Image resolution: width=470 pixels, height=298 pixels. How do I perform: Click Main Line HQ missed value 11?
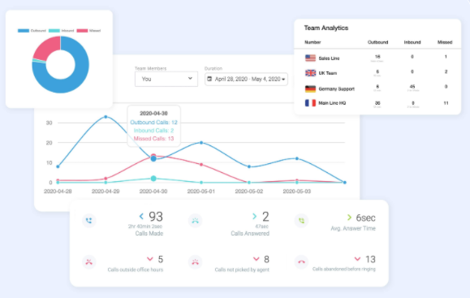(x=446, y=103)
